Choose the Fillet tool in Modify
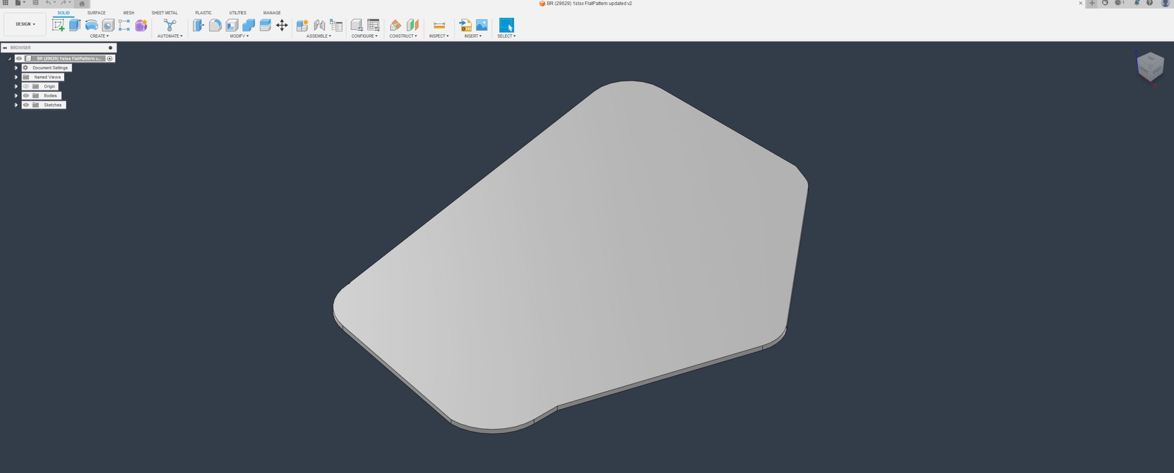Image resolution: width=1174 pixels, height=473 pixels. coord(215,25)
